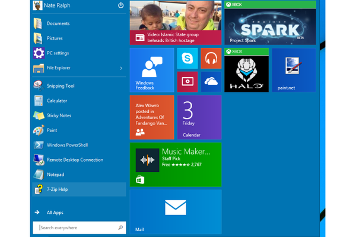Viewport: 356px width, 237px height.
Task: Open the Pictures folder icon
Action: pyautogui.click(x=38, y=38)
